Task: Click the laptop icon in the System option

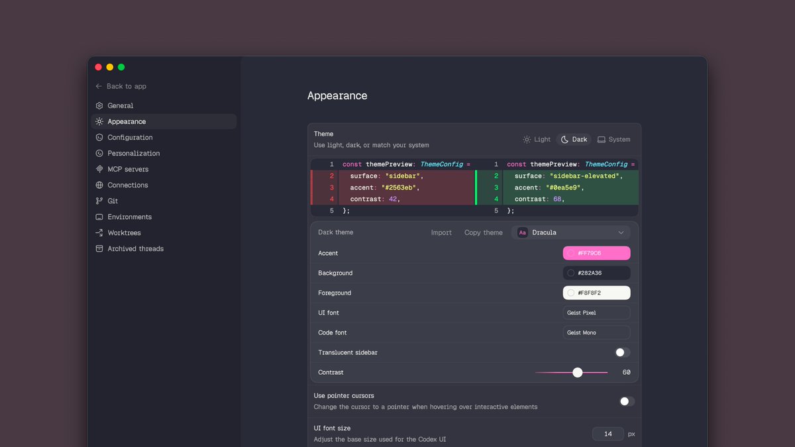Action: point(602,140)
